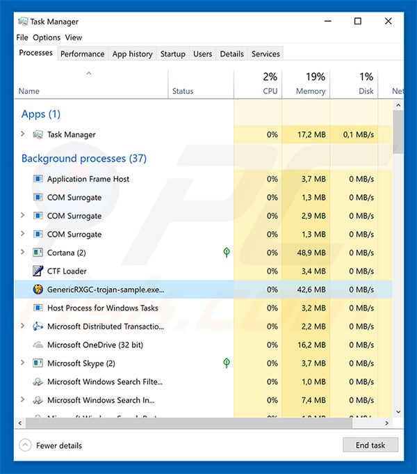Click the End task button
This screenshot has width=417, height=474.
tap(370, 445)
